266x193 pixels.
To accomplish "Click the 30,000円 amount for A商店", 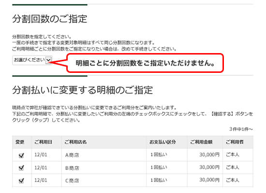I will [209, 154].
